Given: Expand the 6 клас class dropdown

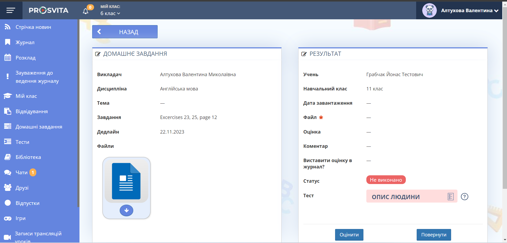Looking at the screenshot, I should click(x=110, y=13).
